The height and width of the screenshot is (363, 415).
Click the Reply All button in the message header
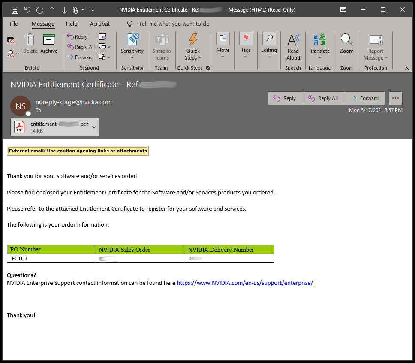coord(324,98)
